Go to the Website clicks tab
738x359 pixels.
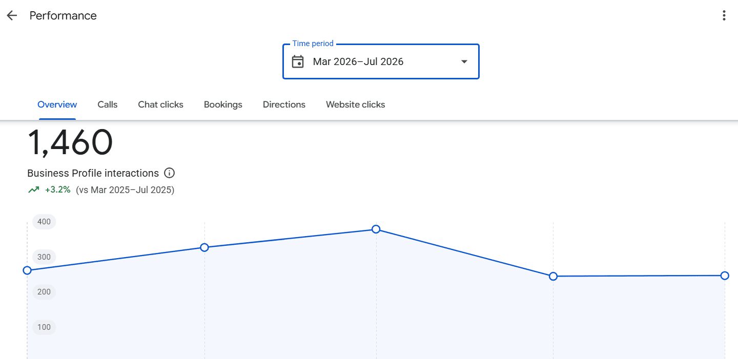(x=355, y=104)
